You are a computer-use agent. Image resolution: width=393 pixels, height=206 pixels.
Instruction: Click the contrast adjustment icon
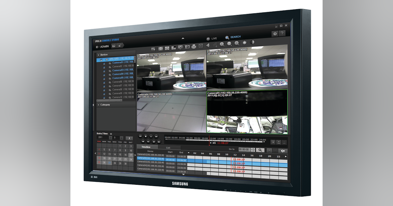pyautogui.click(x=252, y=43)
